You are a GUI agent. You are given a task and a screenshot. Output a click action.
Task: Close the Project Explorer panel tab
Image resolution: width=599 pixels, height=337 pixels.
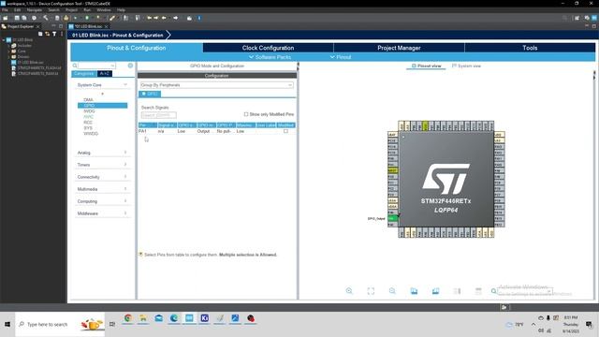[37, 27]
